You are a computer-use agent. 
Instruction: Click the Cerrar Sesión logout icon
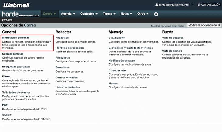pos(199,5)
